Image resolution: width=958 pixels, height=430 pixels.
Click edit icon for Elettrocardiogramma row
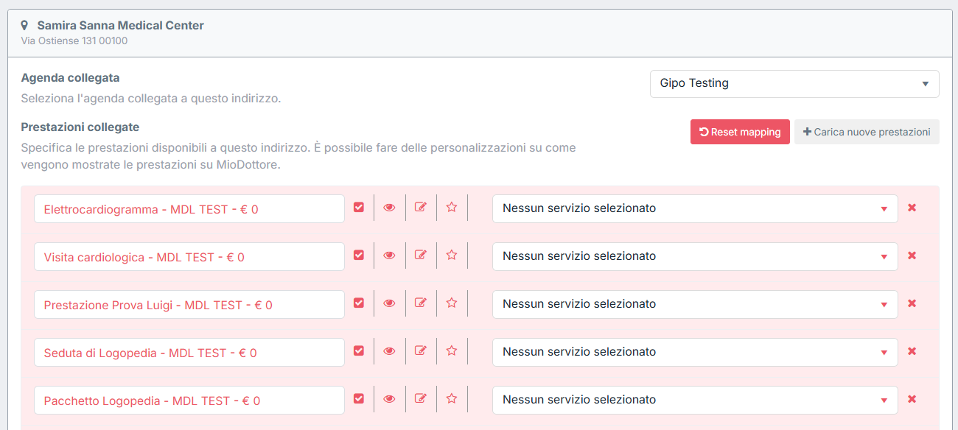pos(421,208)
